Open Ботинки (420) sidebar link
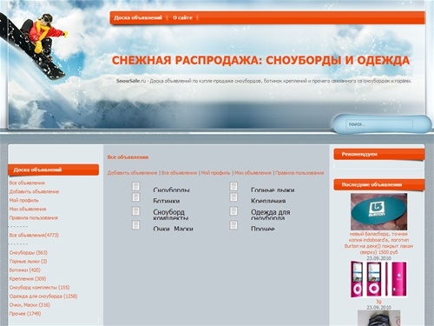434x326 pixels. 24,269
